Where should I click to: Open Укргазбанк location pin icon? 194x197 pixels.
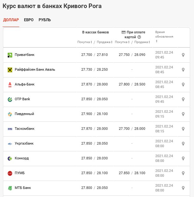click(183, 144)
